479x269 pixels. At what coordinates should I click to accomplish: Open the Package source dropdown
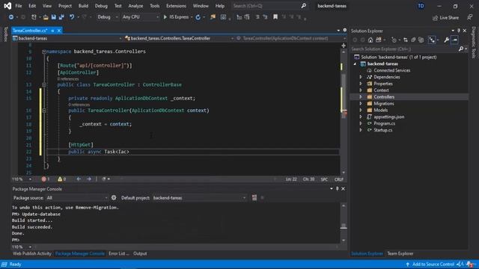pyautogui.click(x=76, y=197)
